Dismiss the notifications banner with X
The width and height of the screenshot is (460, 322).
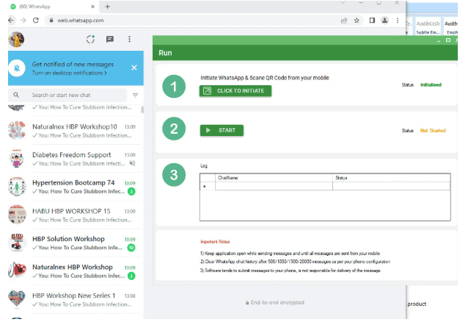(x=134, y=68)
